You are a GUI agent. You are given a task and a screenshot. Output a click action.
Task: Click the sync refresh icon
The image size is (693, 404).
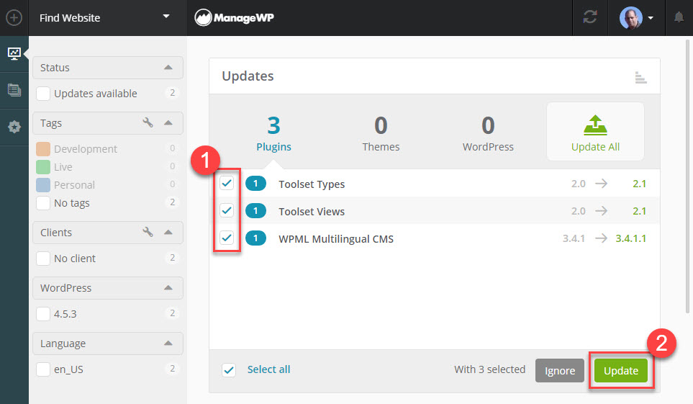coord(590,17)
